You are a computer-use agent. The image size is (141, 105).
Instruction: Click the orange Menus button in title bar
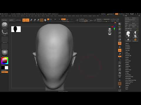click(117, 14)
